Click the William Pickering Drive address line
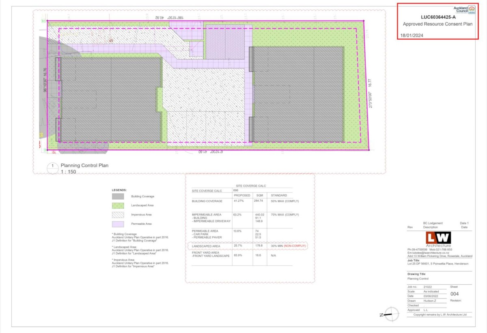Viewport: 487px width, 333px height. coord(440,256)
